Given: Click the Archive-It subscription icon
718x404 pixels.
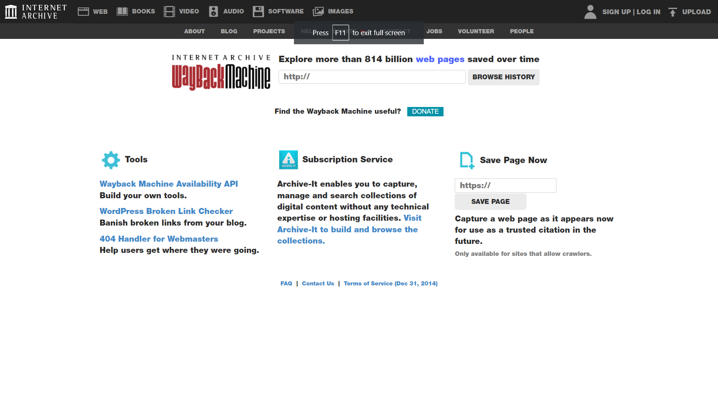Looking at the screenshot, I should pyautogui.click(x=289, y=160).
